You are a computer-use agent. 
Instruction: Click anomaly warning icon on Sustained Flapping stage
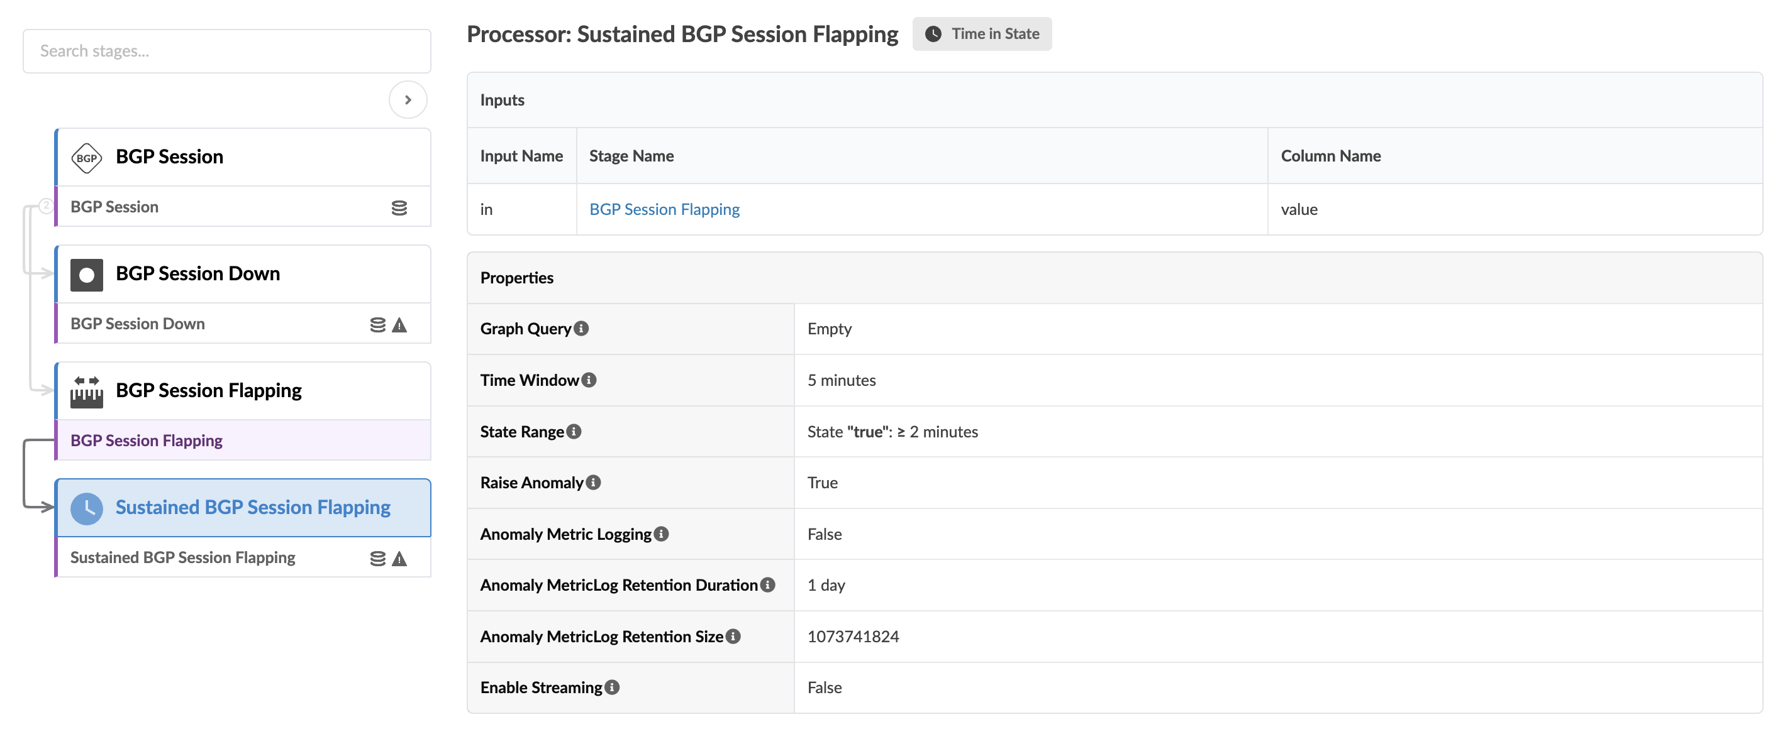coord(399,558)
